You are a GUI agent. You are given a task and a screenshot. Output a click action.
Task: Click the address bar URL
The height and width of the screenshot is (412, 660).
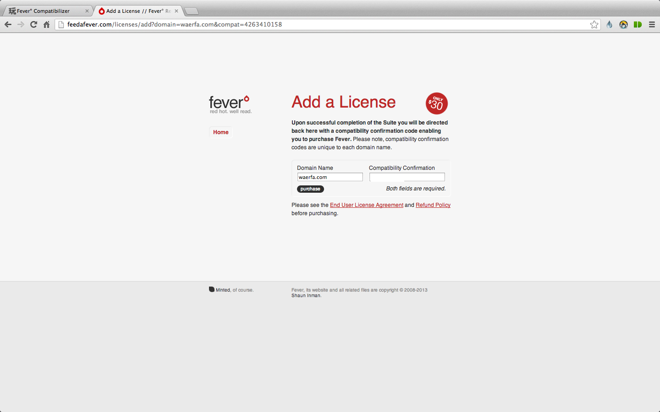[175, 25]
